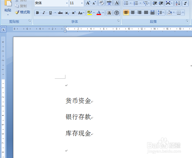Click the font size box showing 11
The width and height of the screenshot is (192, 158).
click(75, 3)
